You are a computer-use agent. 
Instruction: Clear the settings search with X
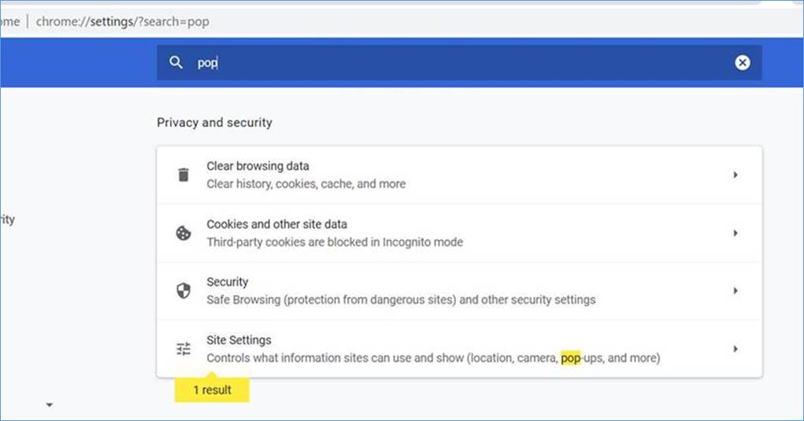click(x=743, y=63)
